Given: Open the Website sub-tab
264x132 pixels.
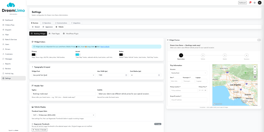Looking at the screenshot, I should pos(60,27).
